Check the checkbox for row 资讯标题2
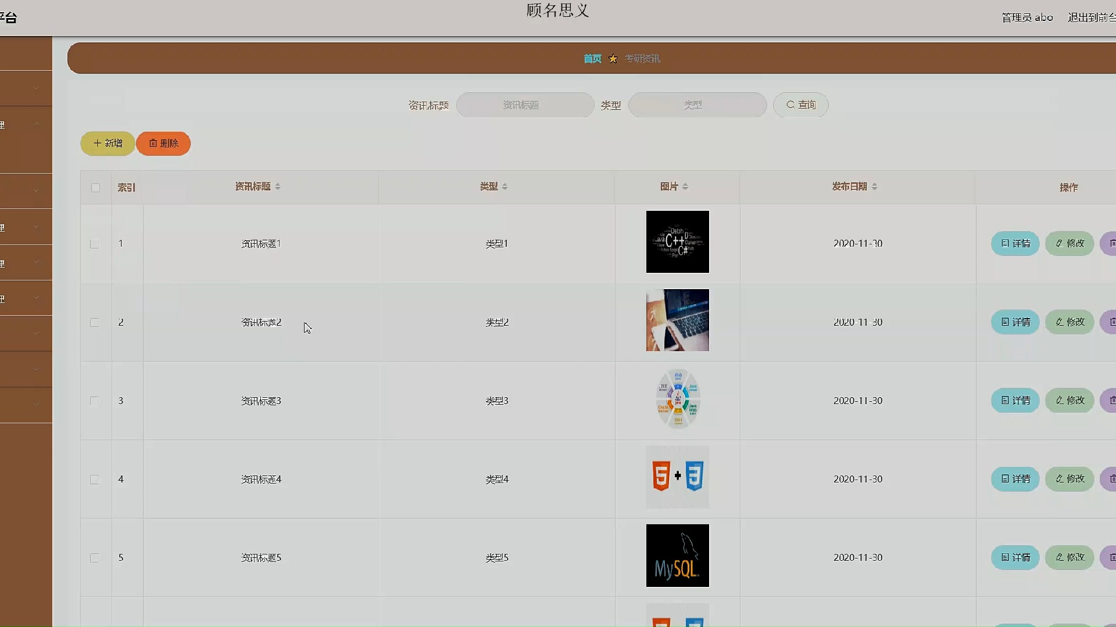The image size is (1116, 627). [x=94, y=322]
